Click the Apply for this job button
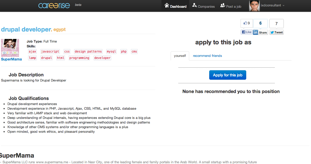311x164 pixels. (227, 75)
